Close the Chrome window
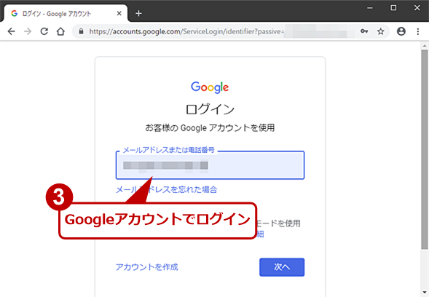429x297 pixels. (x=417, y=8)
